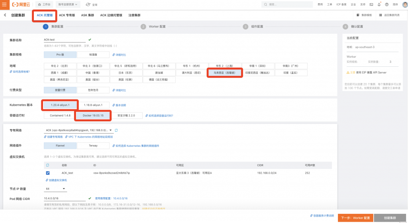The width and height of the screenshot is (408, 223).
Task: Click the 创建专有网络 link
Action: click(x=53, y=137)
